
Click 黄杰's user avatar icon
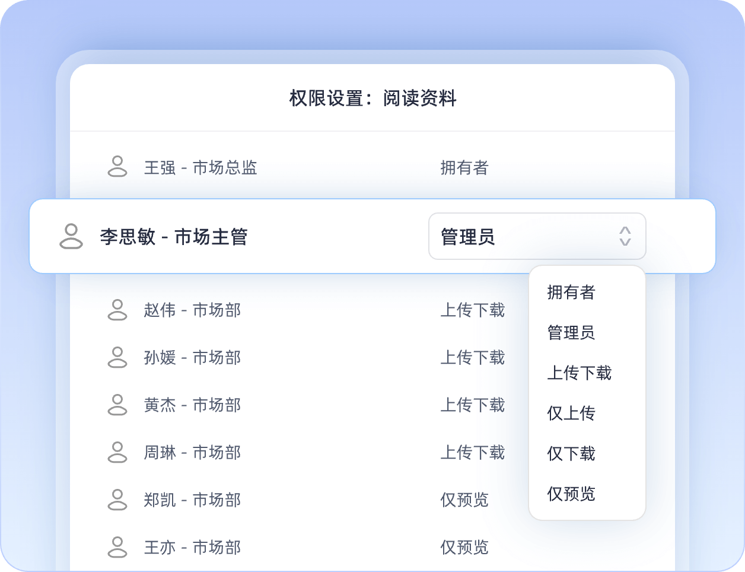(x=117, y=405)
